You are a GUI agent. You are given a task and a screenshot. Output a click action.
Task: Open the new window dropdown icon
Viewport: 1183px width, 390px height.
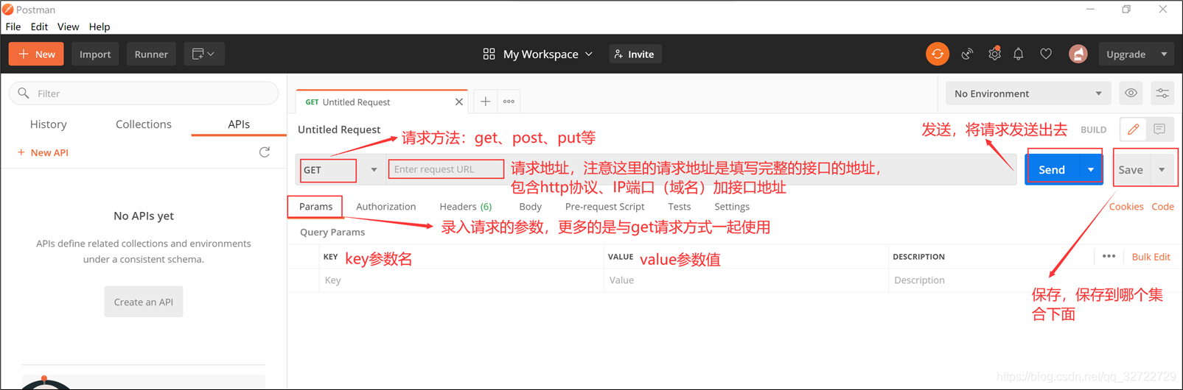203,54
